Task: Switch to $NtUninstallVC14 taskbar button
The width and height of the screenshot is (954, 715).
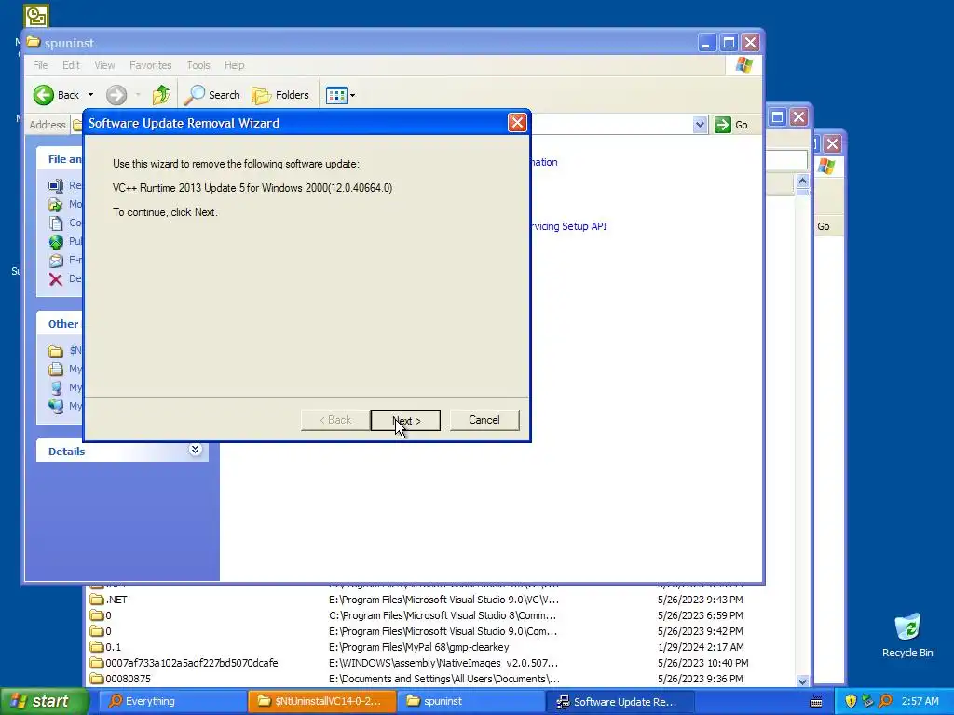Action: click(321, 702)
